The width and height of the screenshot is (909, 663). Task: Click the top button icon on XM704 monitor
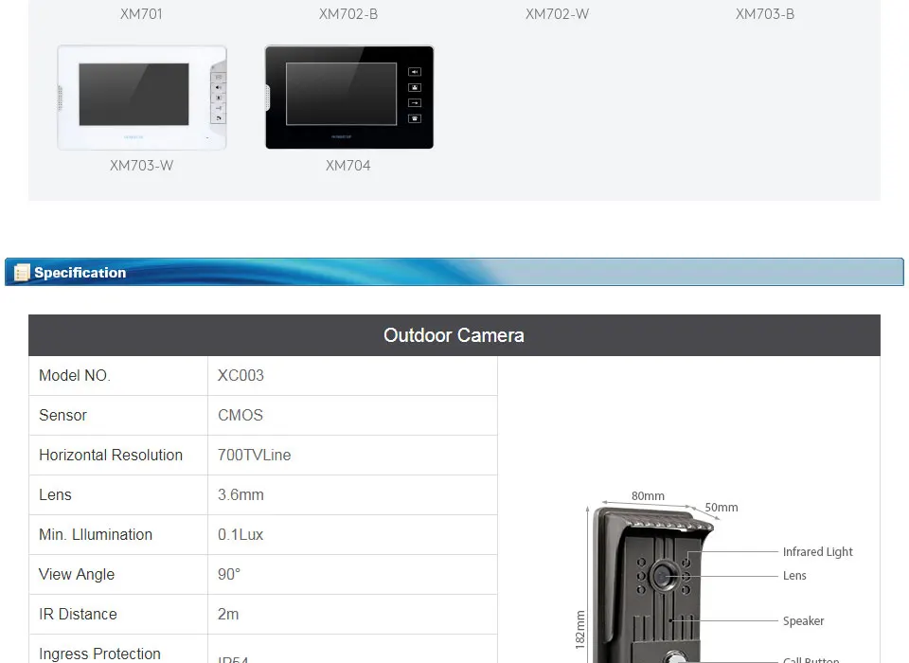click(415, 72)
